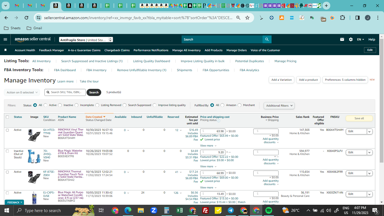
Task: Open the File Explorer taskbar icon
Action: (x=141, y=210)
